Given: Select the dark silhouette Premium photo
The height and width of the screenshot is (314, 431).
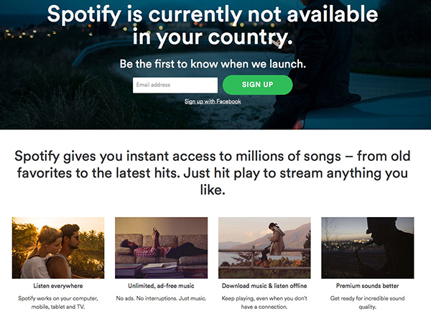Looking at the screenshot, I should click(x=367, y=247).
